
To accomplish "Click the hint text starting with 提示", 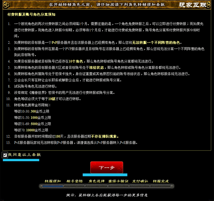I will click(x=107, y=195).
